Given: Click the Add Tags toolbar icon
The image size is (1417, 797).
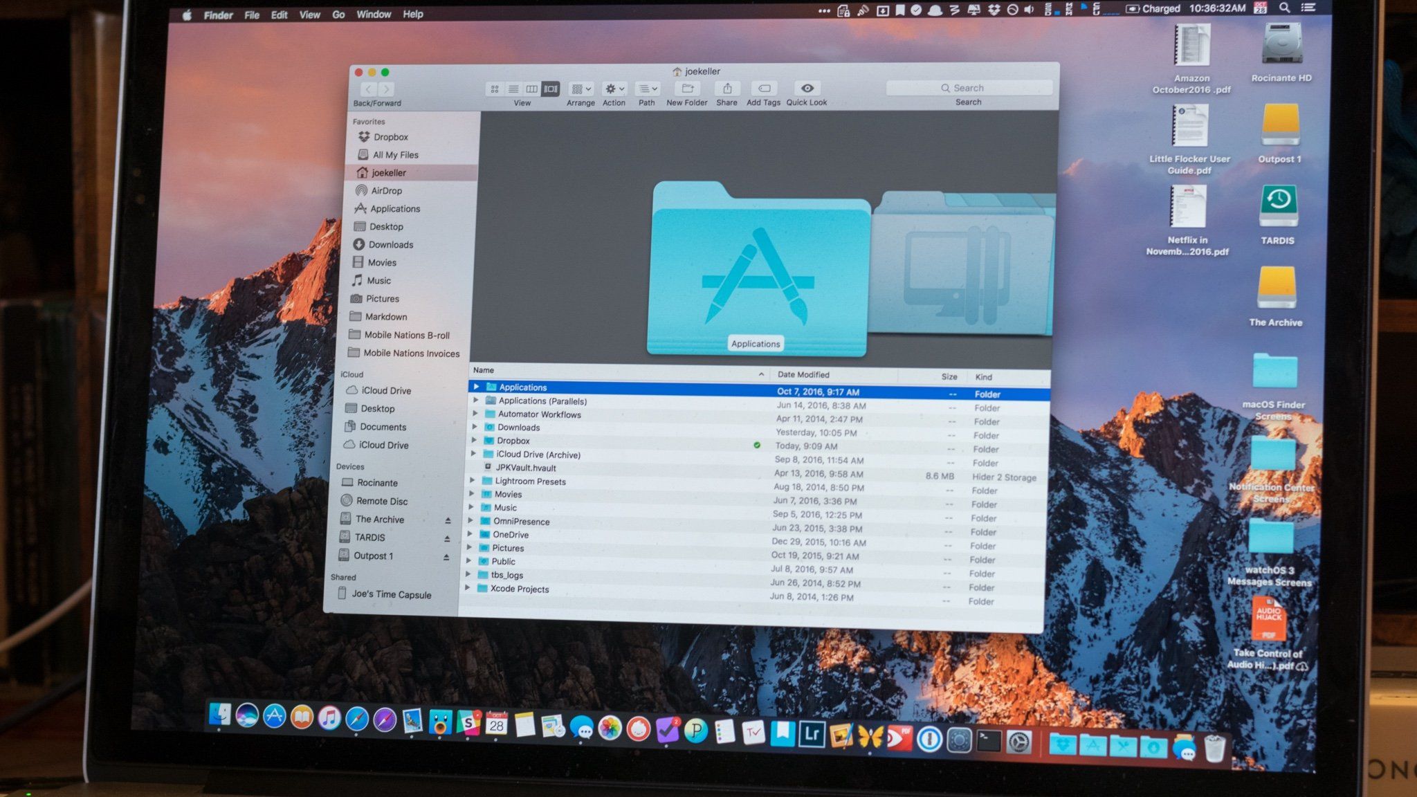Looking at the screenshot, I should point(764,89).
